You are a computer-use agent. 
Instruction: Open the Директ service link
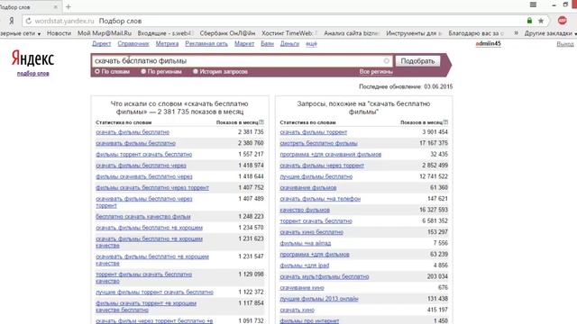click(102, 44)
